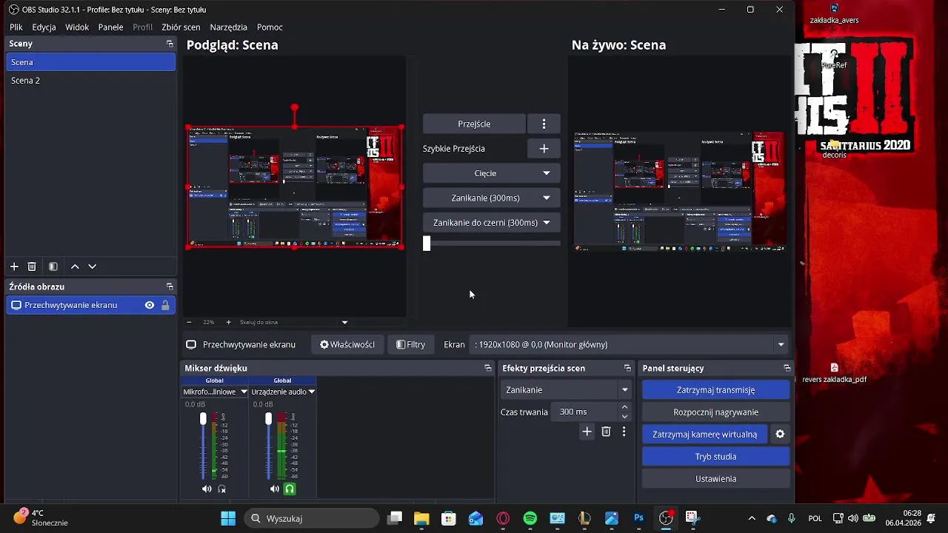Open File Explorer from the taskbar
Viewport: 948px width, 533px height.
point(421,518)
